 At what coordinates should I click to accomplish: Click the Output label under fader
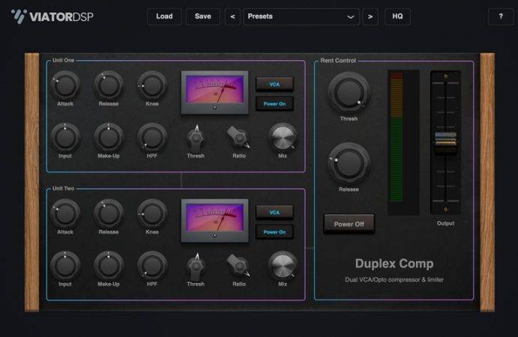(445, 223)
